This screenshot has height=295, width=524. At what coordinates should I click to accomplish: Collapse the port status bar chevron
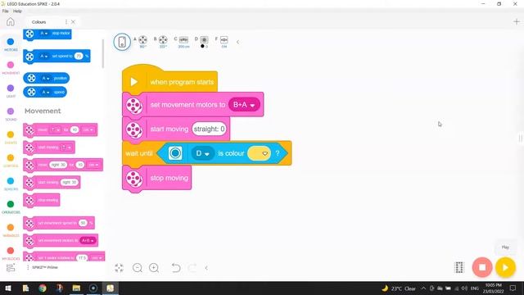tap(237, 42)
